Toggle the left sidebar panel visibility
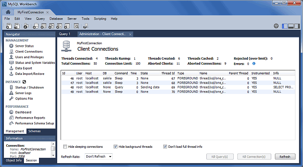Screen dimensions: 303x167 click(284, 26)
